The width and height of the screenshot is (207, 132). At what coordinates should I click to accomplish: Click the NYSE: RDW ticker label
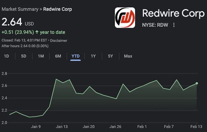click(155, 25)
